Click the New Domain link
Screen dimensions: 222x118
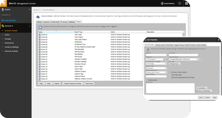(x=10, y=20)
